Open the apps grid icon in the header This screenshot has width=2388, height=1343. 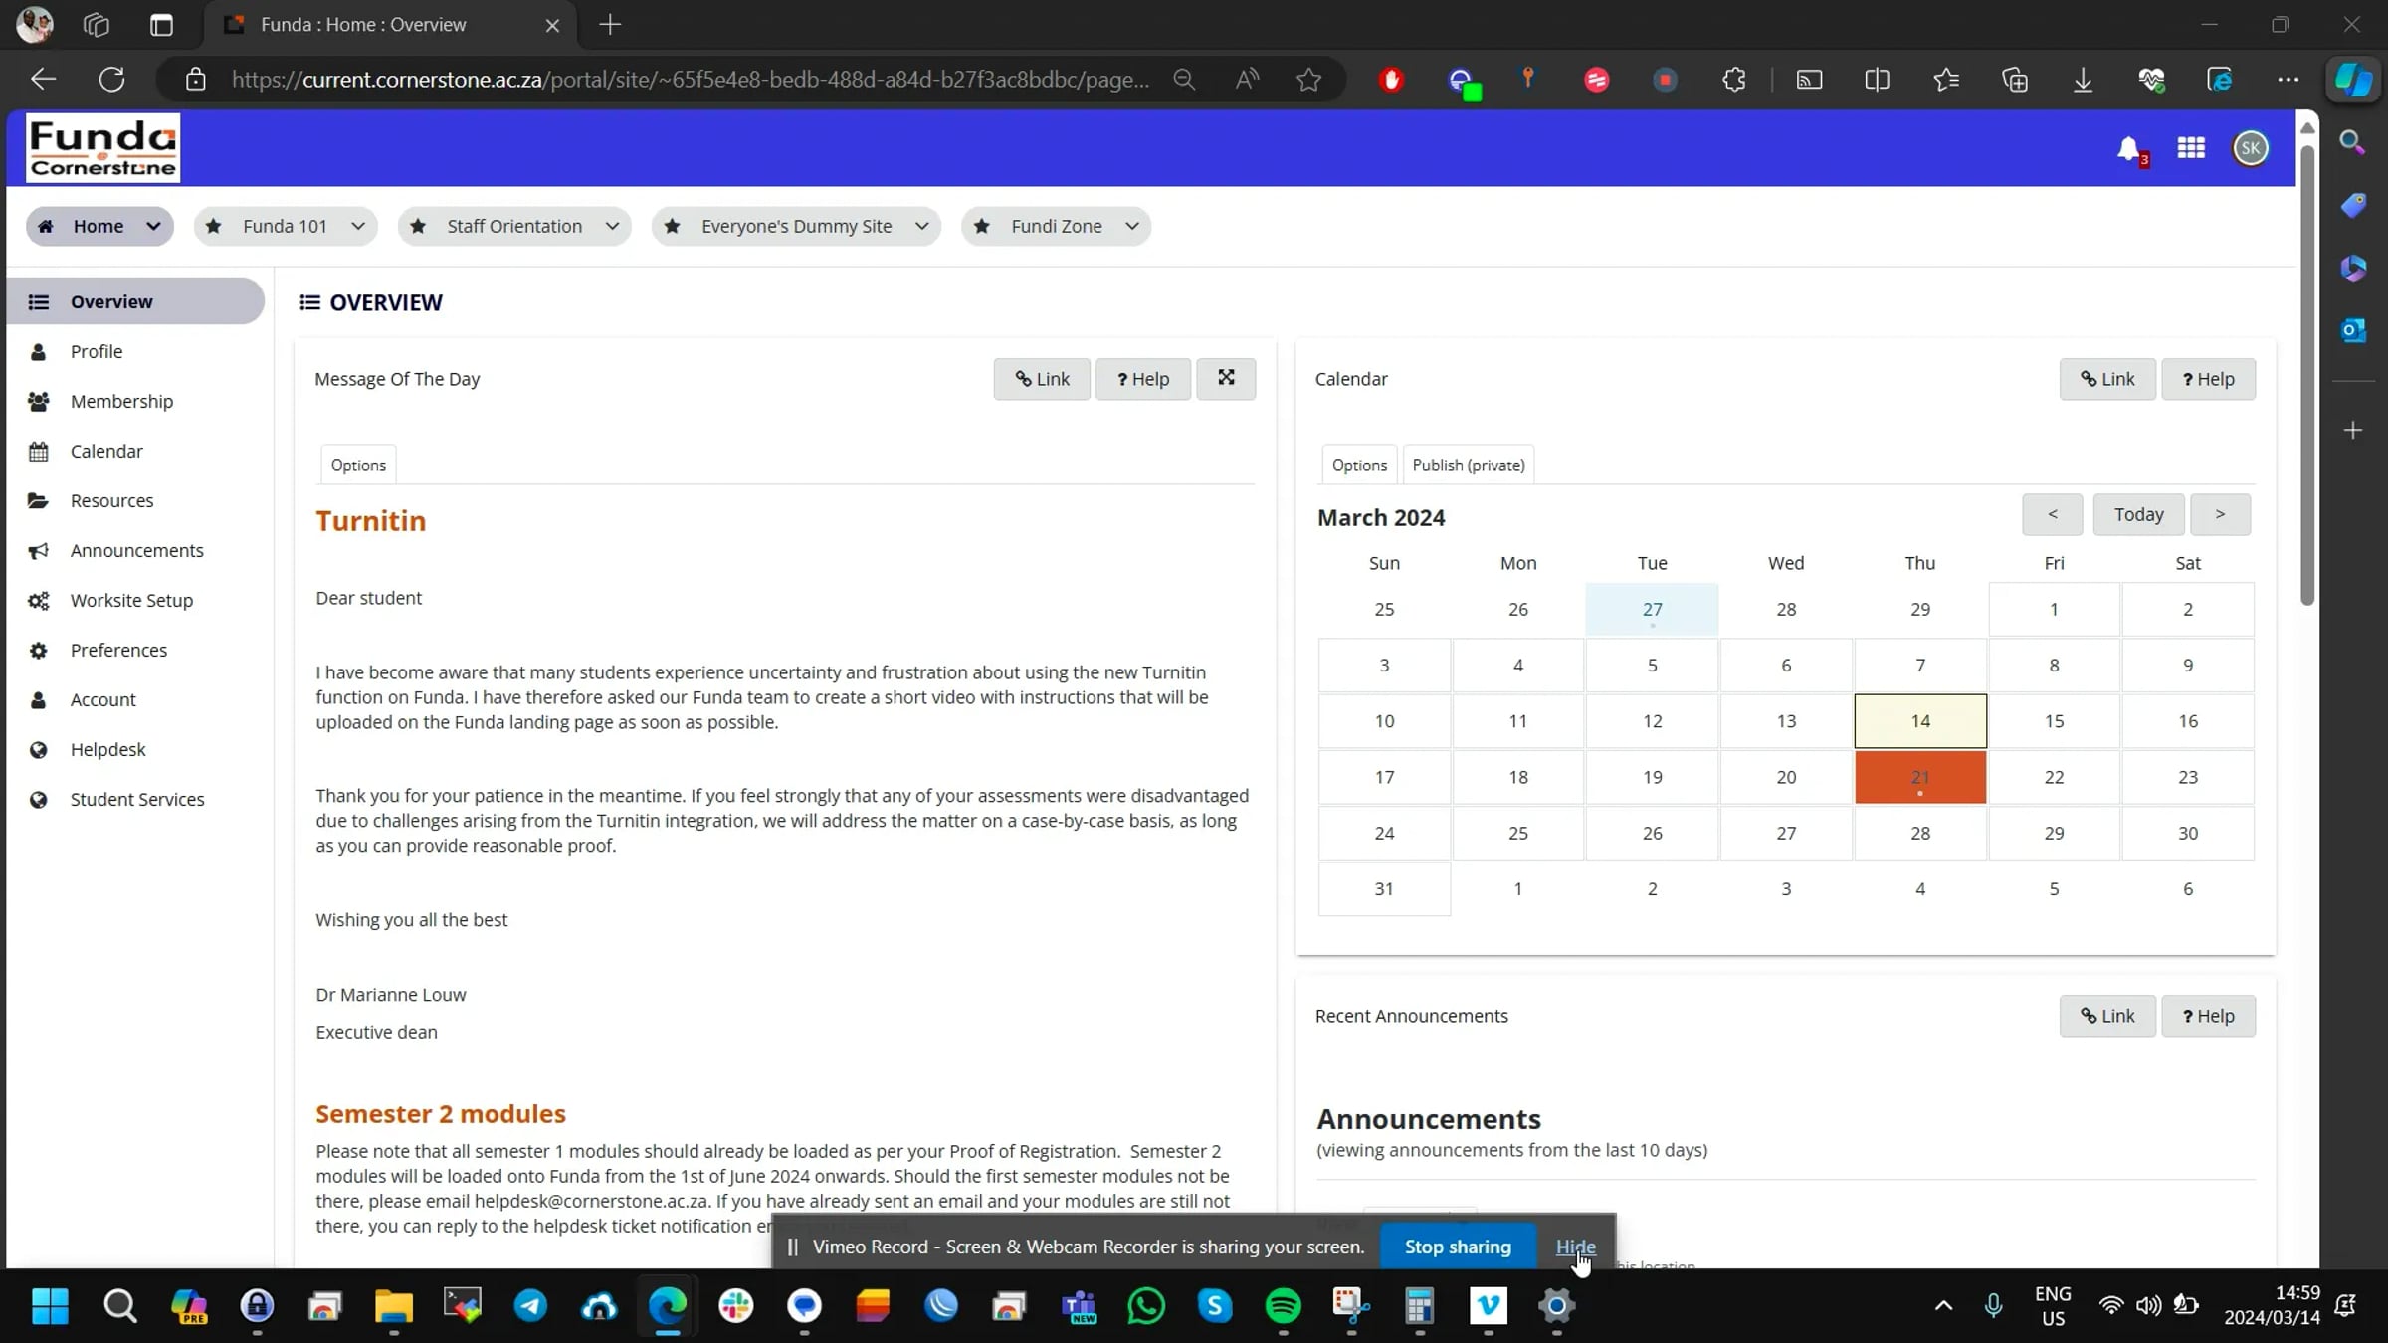click(x=2191, y=148)
